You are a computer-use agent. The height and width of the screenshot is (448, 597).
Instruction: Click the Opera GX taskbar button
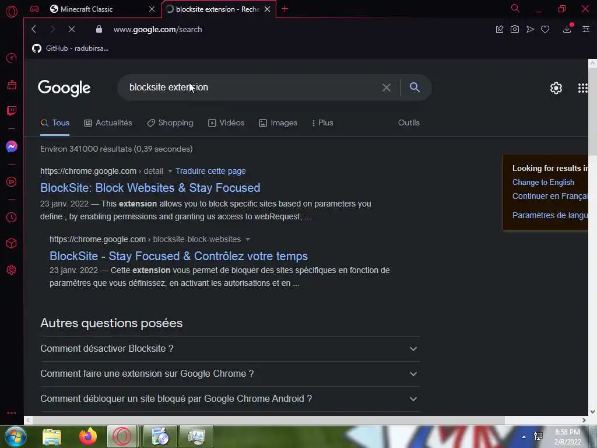coord(122,436)
